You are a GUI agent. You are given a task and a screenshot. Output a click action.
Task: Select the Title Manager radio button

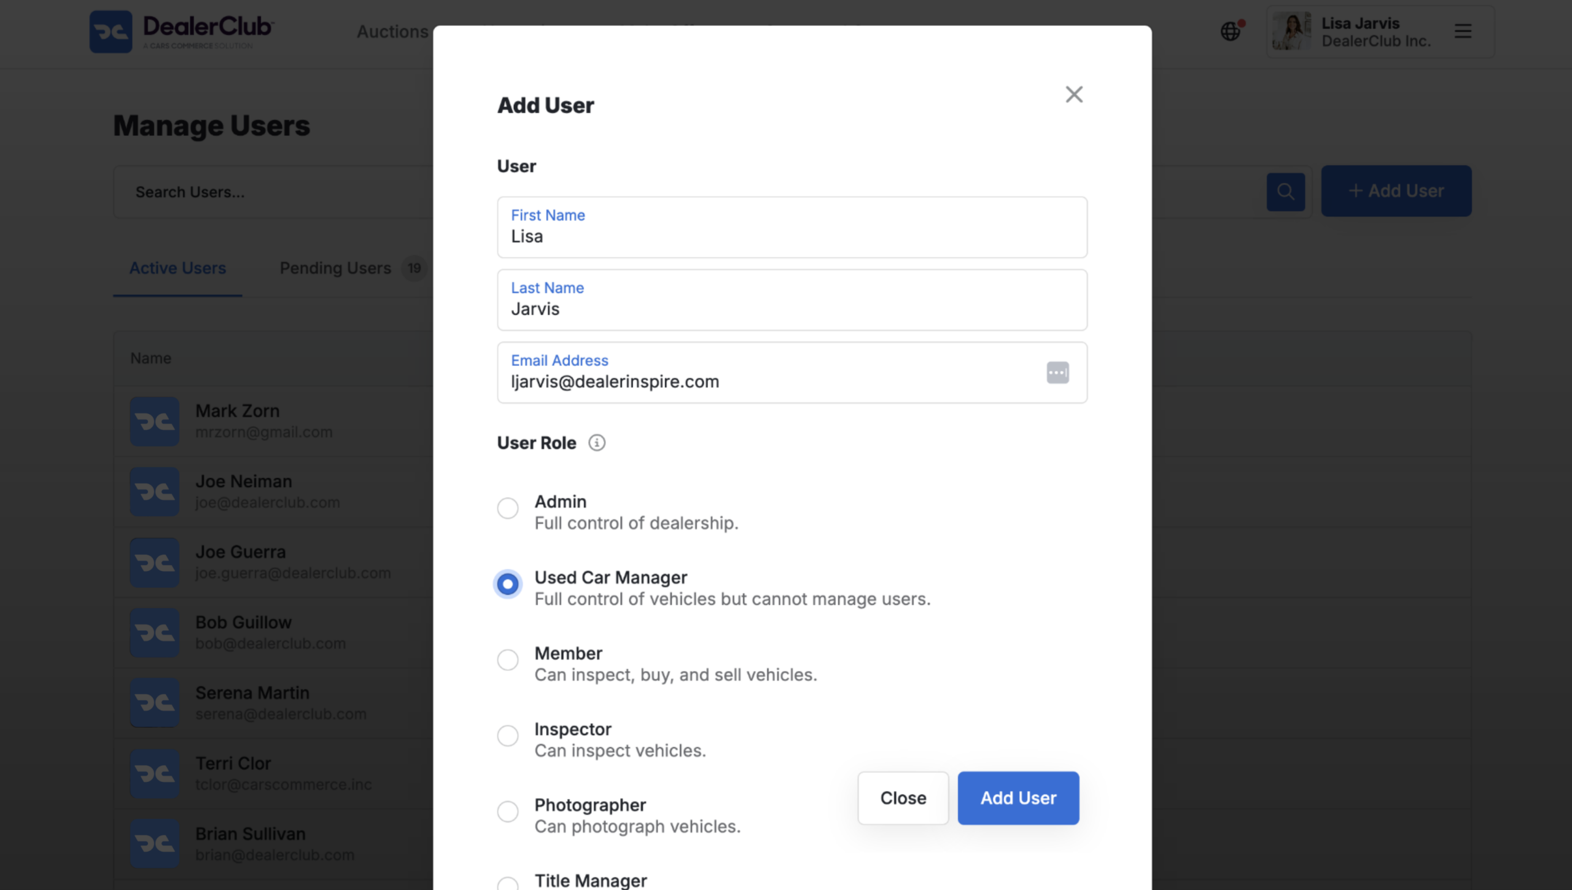pos(508,884)
